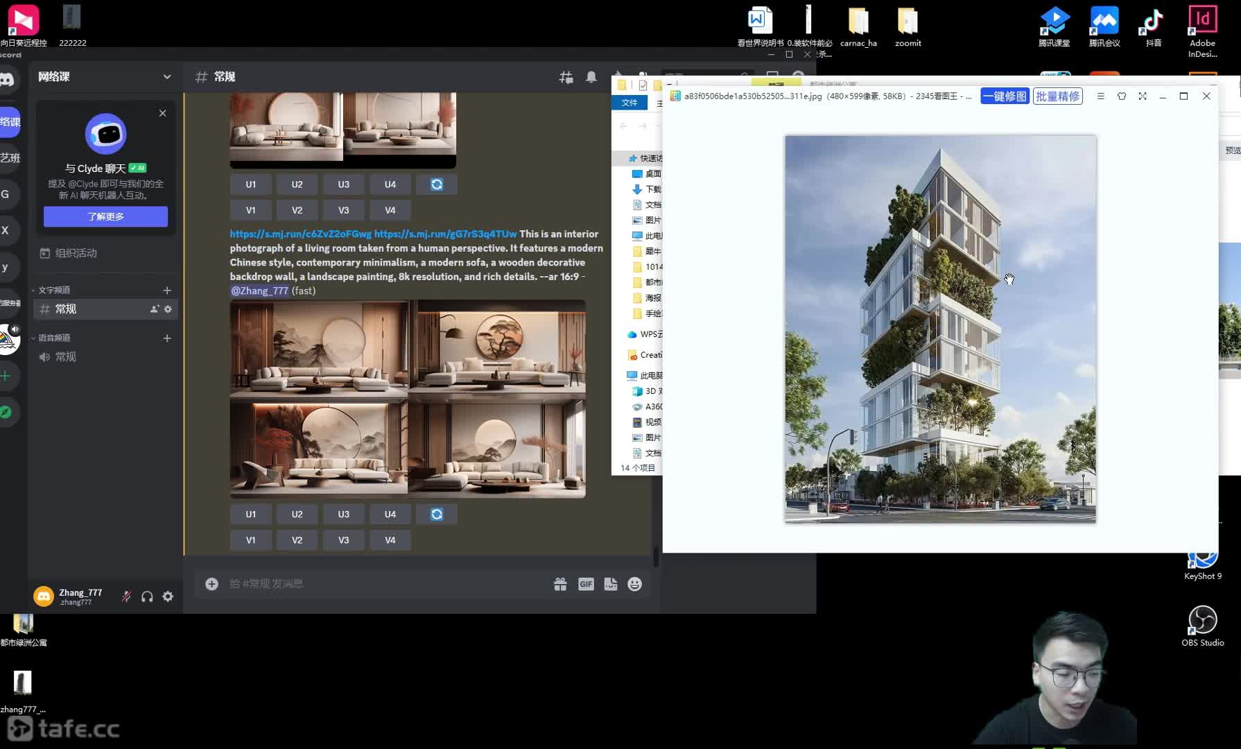
Task: Select WPS cloud item in Explorer sidebar
Action: pyautogui.click(x=645, y=334)
